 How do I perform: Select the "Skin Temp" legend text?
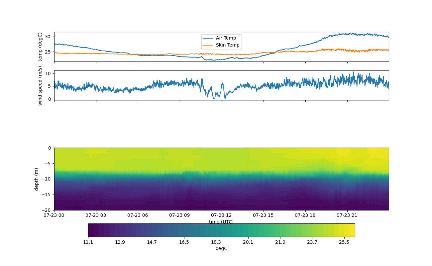point(228,45)
